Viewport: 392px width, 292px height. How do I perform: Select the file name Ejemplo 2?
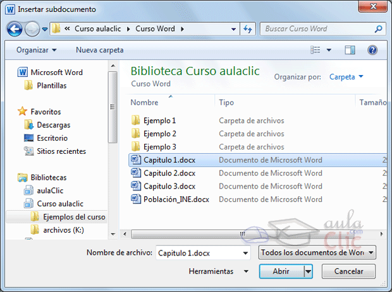pyautogui.click(x=160, y=134)
